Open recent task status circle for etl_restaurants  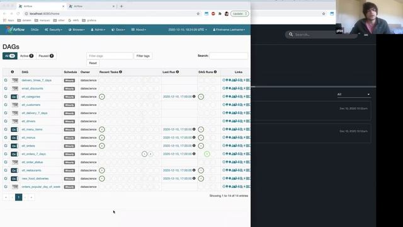pos(102,170)
